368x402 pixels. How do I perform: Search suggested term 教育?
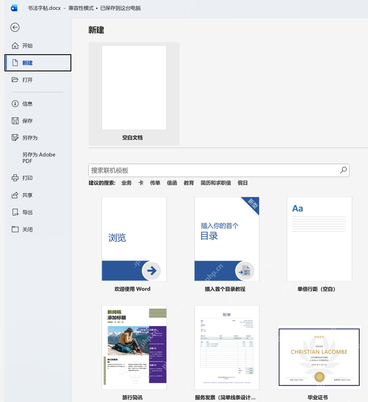coord(189,183)
